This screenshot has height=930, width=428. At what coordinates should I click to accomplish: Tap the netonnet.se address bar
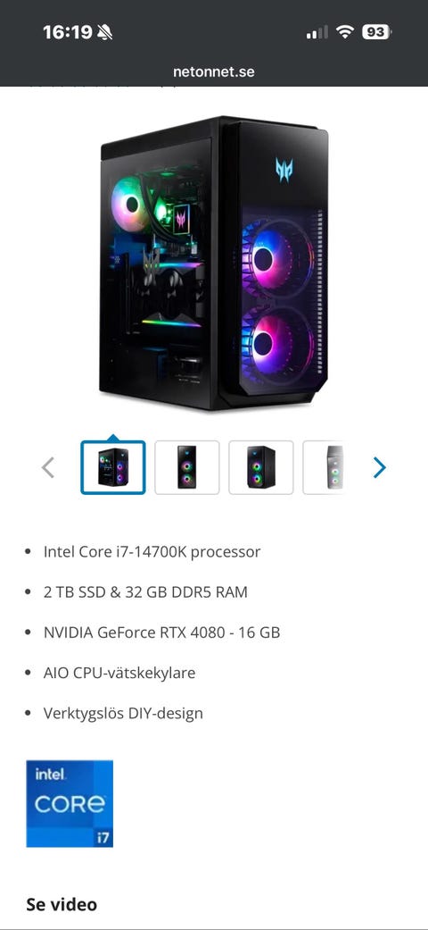click(x=214, y=71)
